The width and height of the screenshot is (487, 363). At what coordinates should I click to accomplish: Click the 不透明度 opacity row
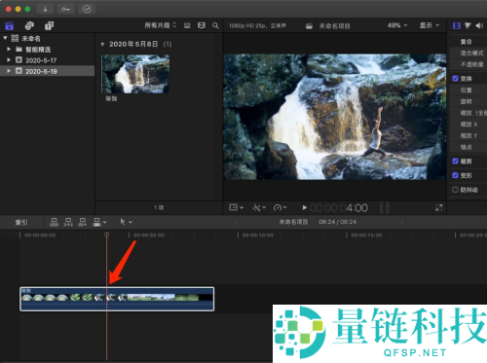[x=468, y=64]
